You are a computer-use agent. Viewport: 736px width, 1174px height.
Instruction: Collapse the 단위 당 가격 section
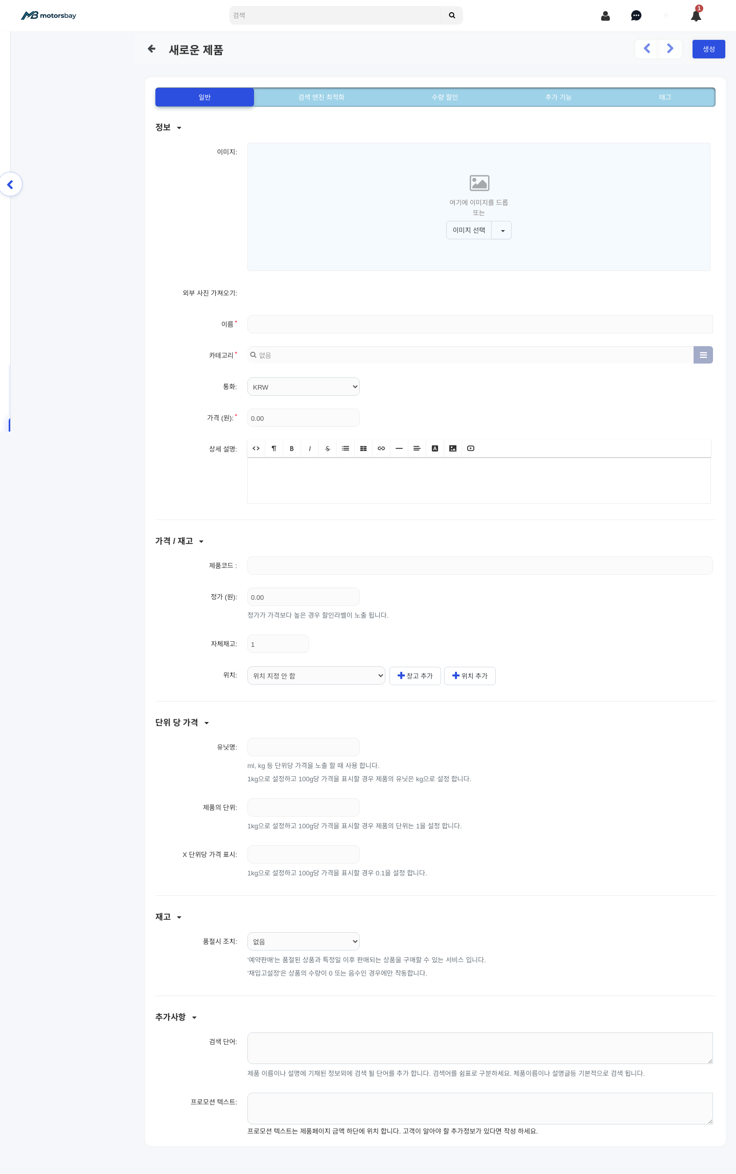182,723
